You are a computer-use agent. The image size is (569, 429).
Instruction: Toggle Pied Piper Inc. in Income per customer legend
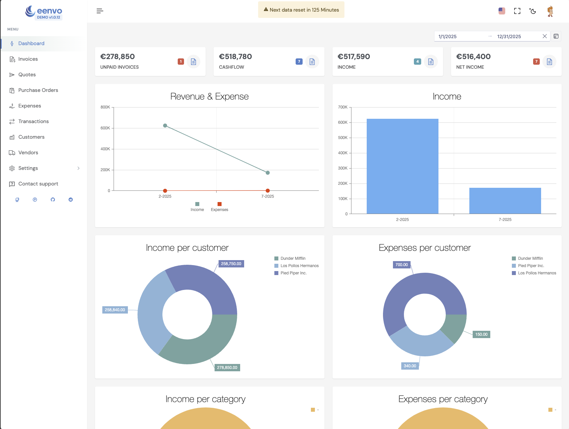tap(291, 273)
